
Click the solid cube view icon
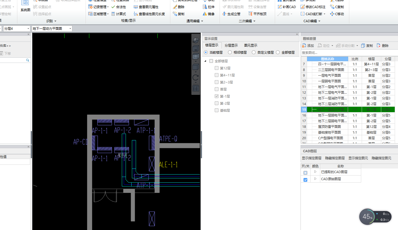pos(196,67)
